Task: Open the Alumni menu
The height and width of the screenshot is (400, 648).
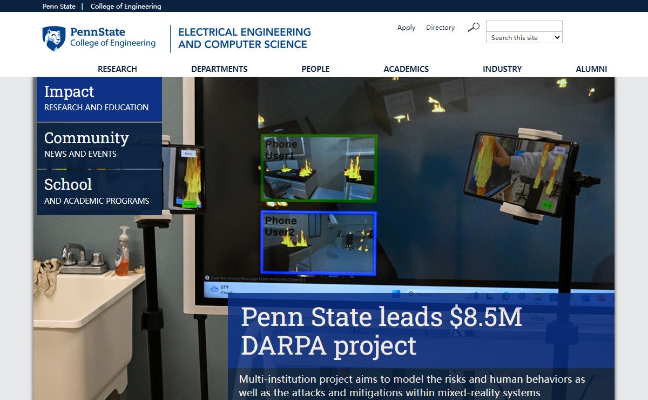Action: click(x=591, y=69)
